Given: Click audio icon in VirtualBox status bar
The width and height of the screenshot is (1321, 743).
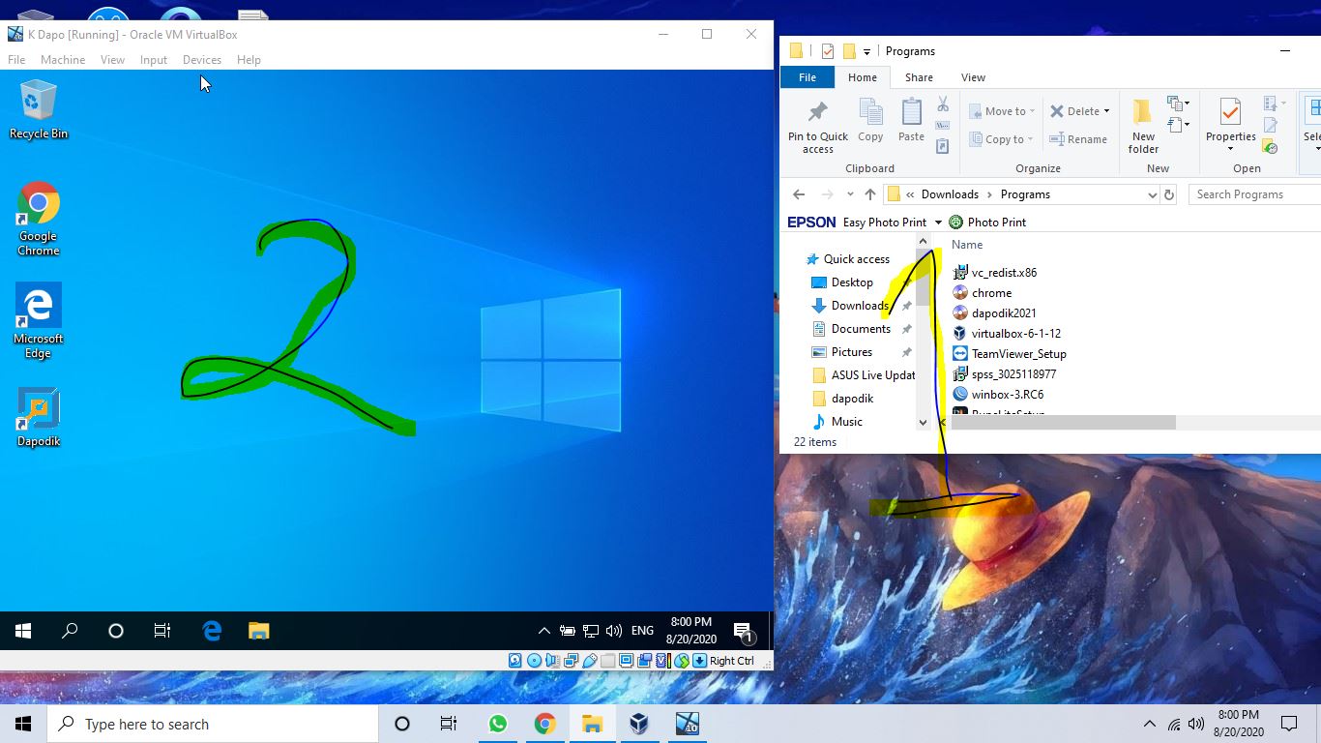Looking at the screenshot, I should [x=552, y=661].
